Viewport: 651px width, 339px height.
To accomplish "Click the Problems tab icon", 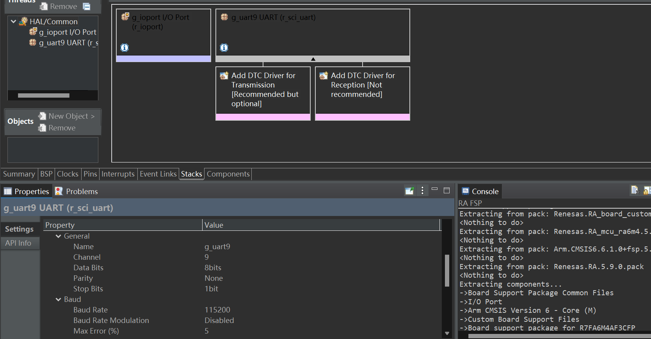I will pyautogui.click(x=59, y=191).
